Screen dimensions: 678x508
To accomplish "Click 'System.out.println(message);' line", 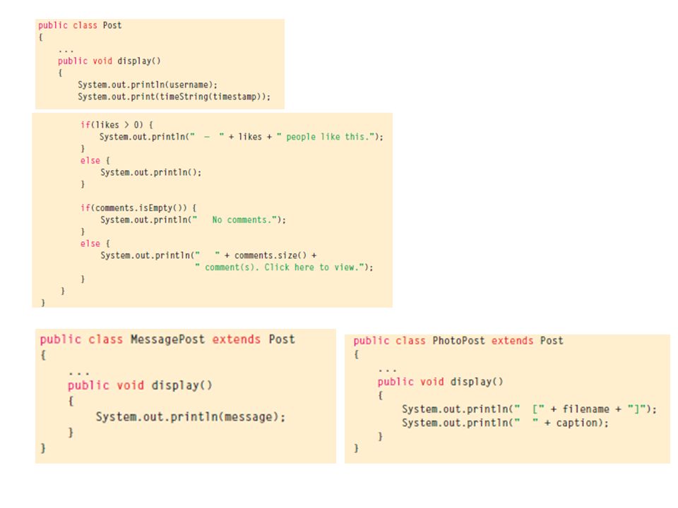I will point(190,417).
